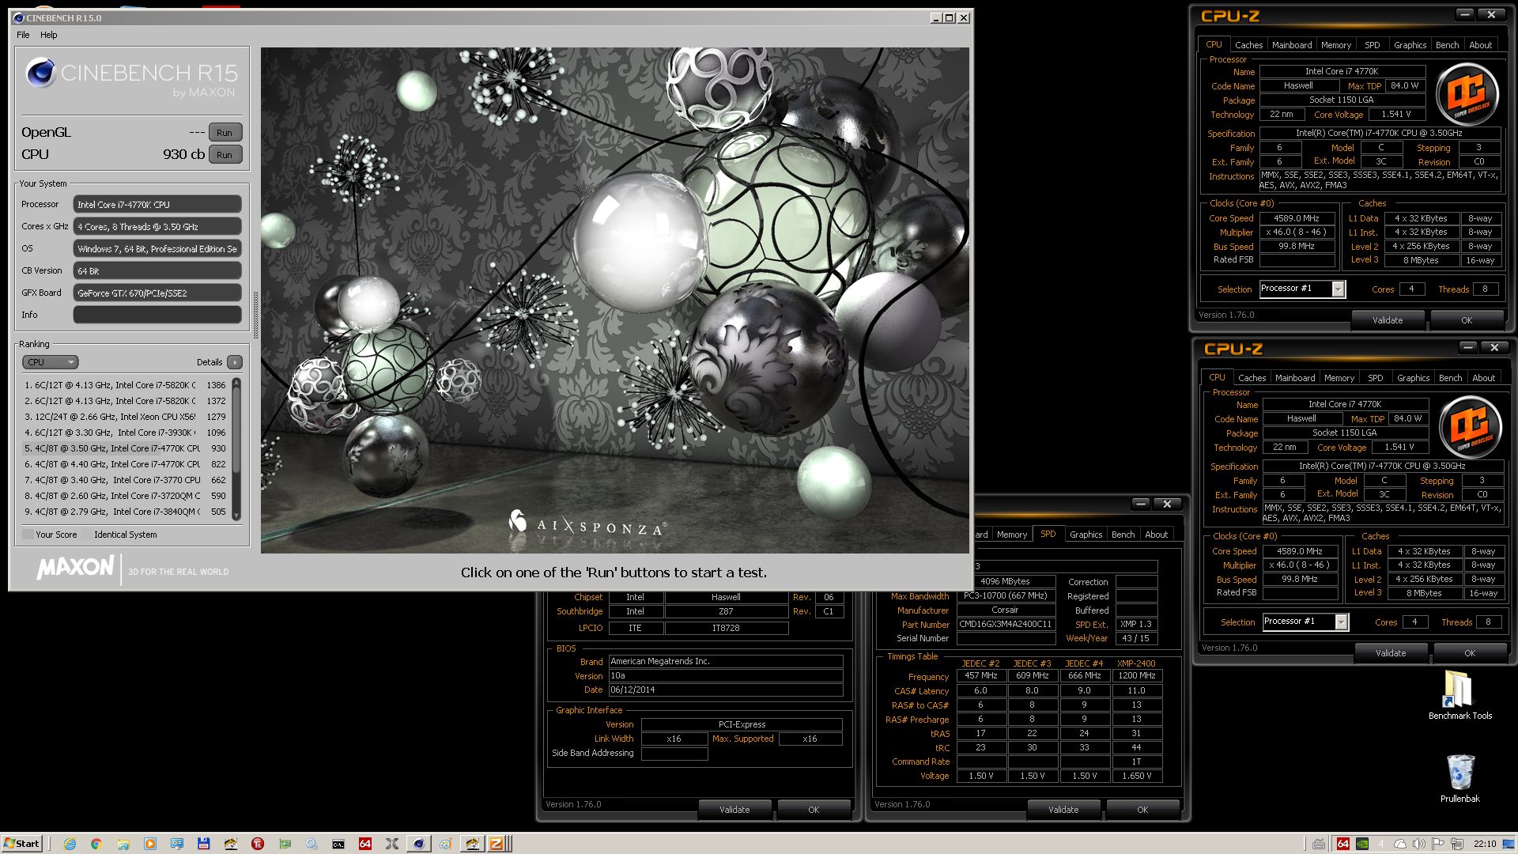Screen dimensions: 1518x854
Task: Click the orange Z taskbar button
Action: [x=497, y=844]
